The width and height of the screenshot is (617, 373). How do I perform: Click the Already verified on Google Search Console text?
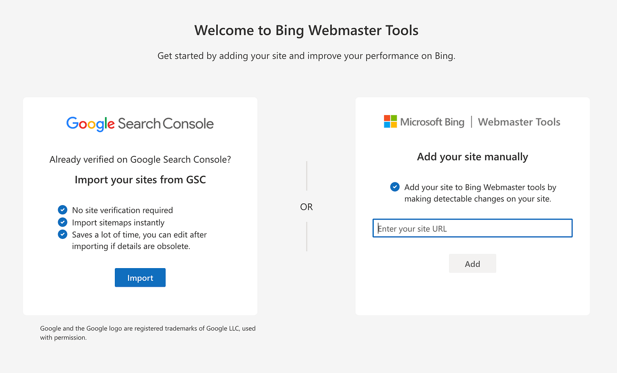point(140,159)
